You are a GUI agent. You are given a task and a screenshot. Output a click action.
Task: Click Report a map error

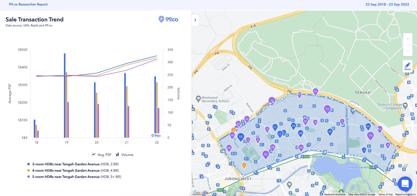(406, 194)
